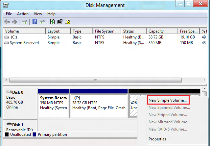Click the 150 MB free space cell
210x146 pixels.
186,43
